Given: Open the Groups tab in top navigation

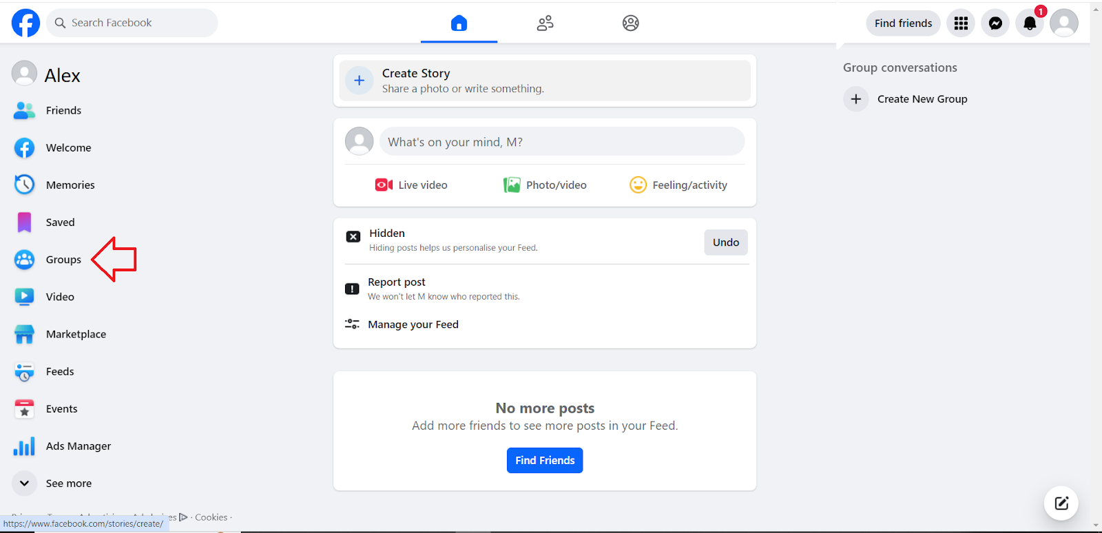Looking at the screenshot, I should [x=630, y=23].
